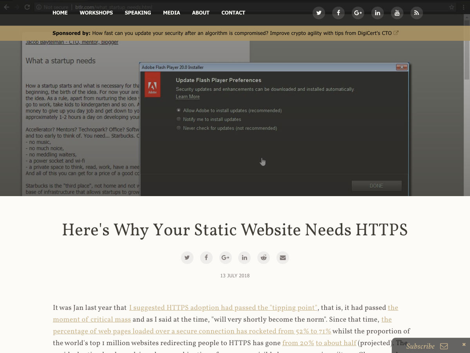
Task: Open the ABOUT menu item
Action: [x=201, y=13]
